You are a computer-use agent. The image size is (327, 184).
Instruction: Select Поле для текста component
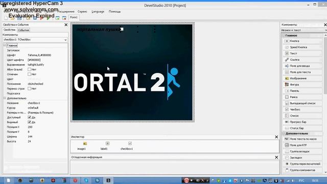[x=302, y=72]
